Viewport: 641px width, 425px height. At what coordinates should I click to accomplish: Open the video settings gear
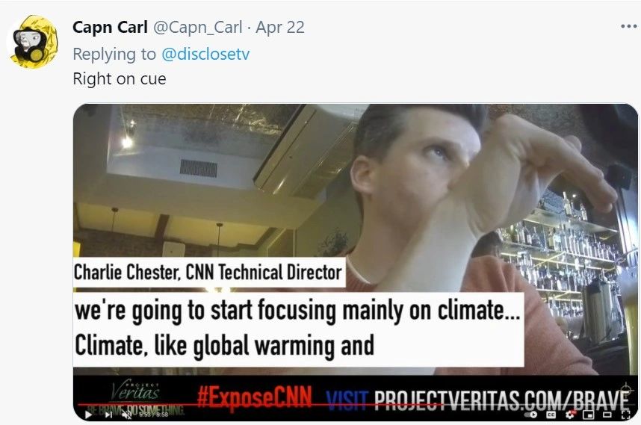click(570, 415)
